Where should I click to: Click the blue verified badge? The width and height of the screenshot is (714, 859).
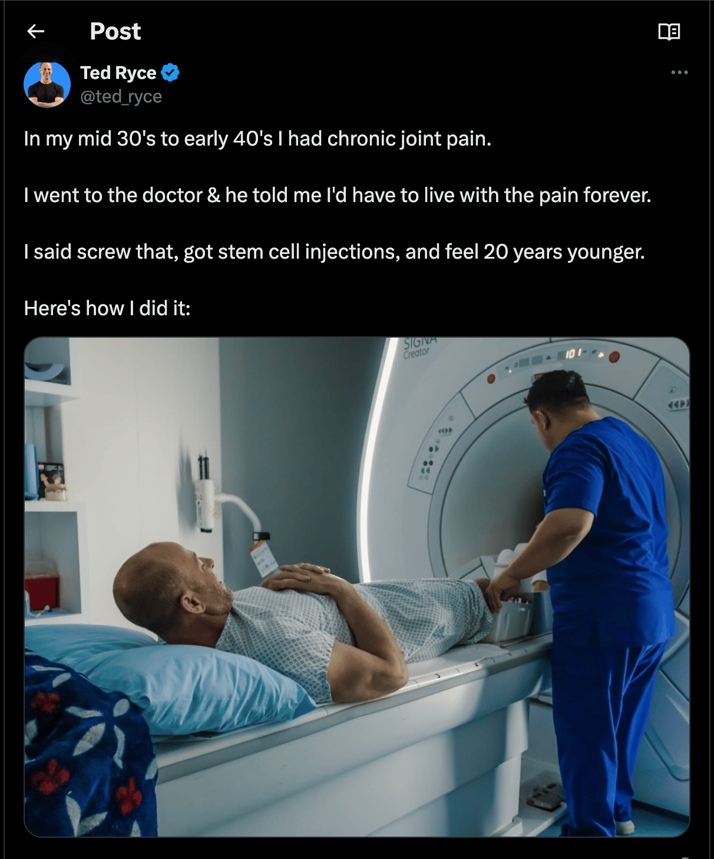click(170, 72)
